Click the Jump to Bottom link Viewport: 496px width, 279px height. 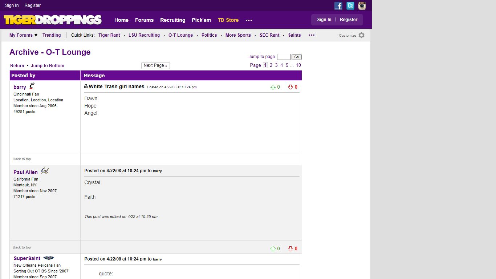(x=48, y=66)
